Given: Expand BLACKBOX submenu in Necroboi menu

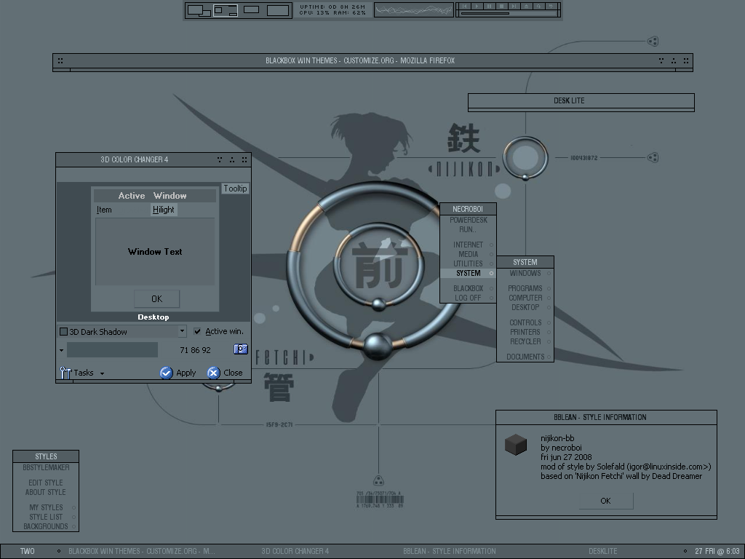Looking at the screenshot, I should coord(468,288).
